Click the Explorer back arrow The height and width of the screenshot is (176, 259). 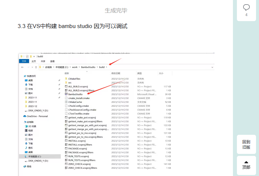click(x=22, y=67)
